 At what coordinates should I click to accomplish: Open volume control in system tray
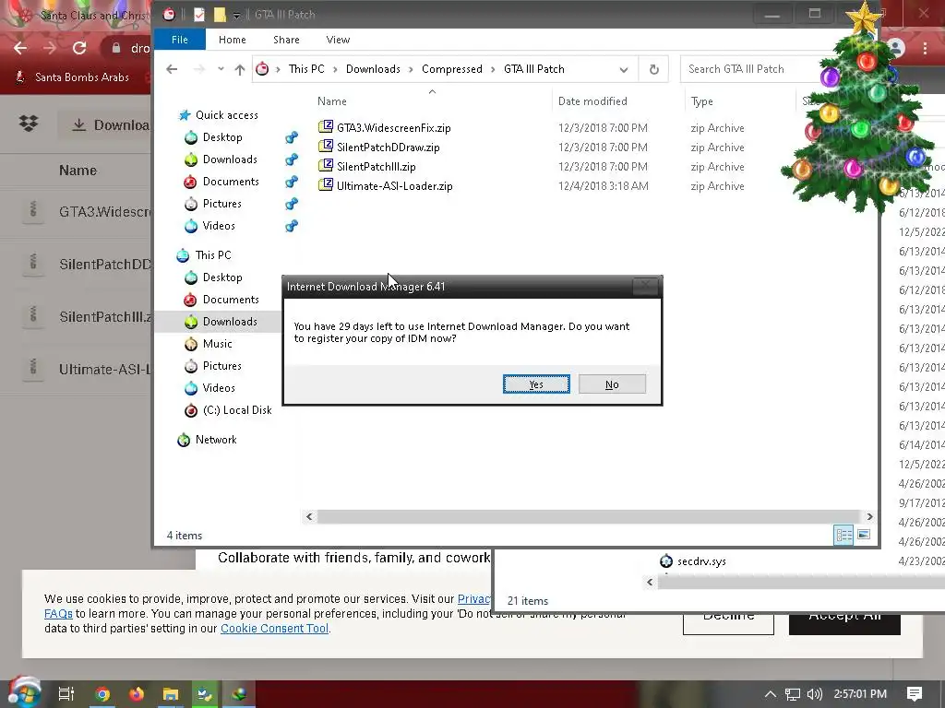(815, 694)
